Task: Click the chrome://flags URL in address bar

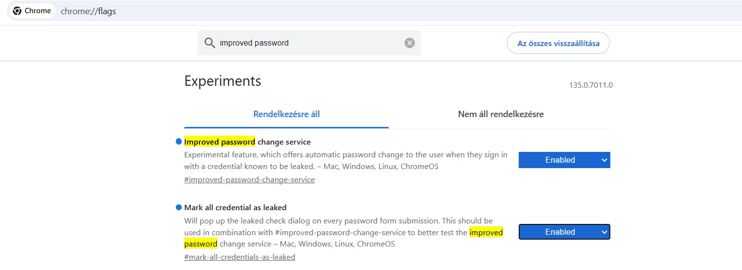Action: point(88,11)
